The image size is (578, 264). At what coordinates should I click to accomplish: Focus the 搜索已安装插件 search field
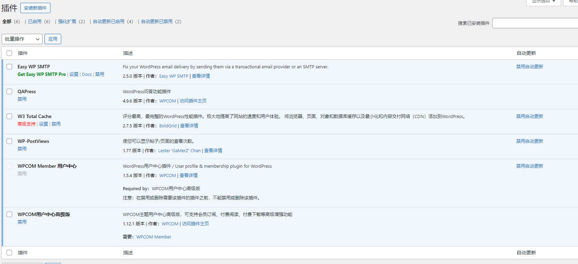click(x=535, y=23)
